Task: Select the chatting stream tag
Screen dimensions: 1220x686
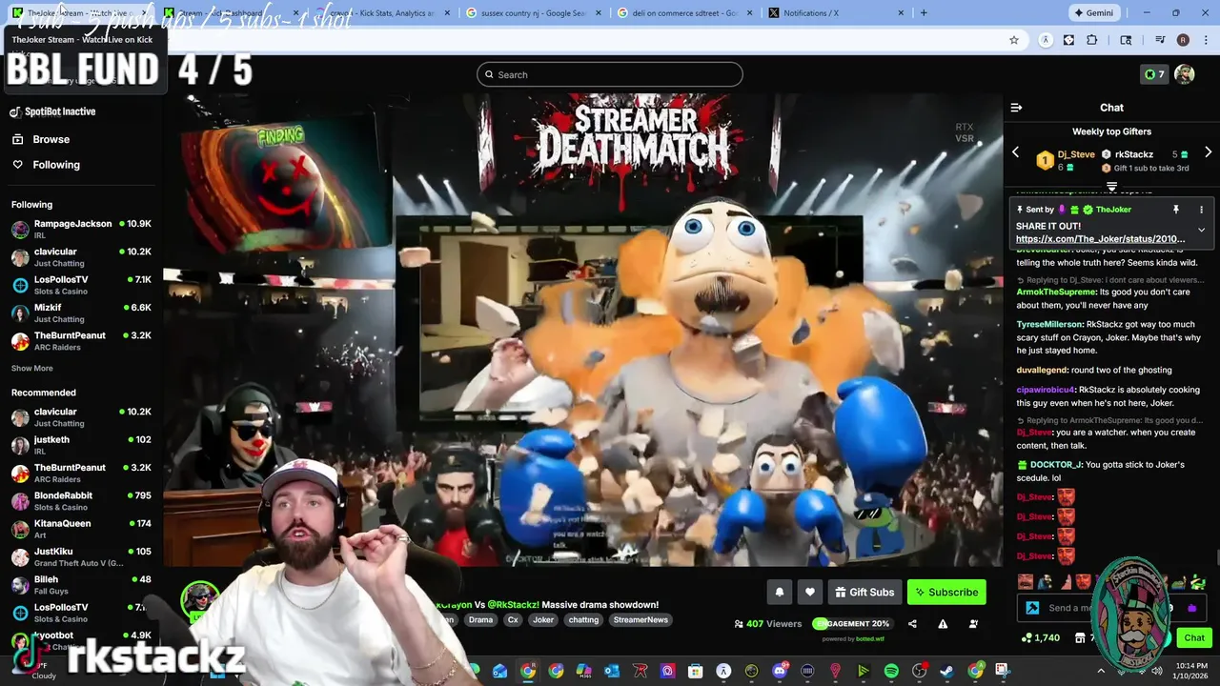Action: [583, 620]
